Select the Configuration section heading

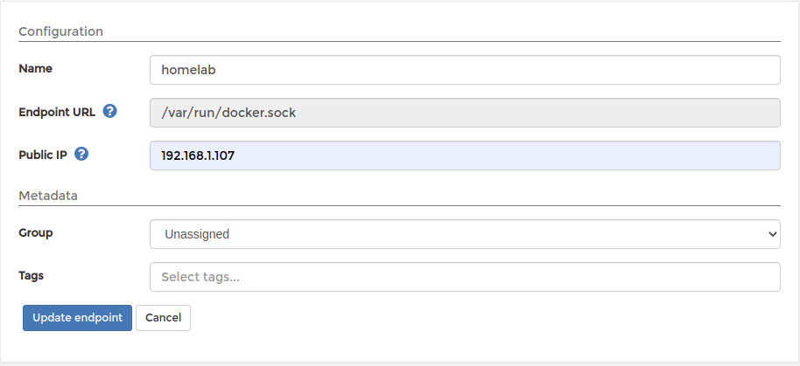(x=60, y=31)
